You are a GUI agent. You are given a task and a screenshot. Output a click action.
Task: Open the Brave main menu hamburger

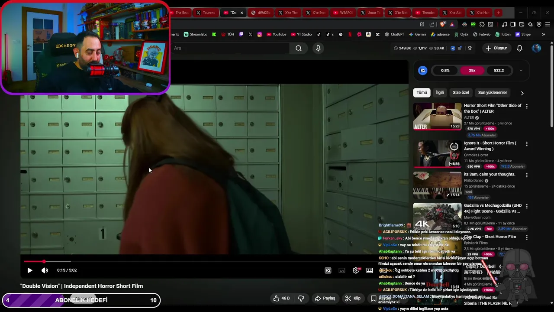point(548,24)
